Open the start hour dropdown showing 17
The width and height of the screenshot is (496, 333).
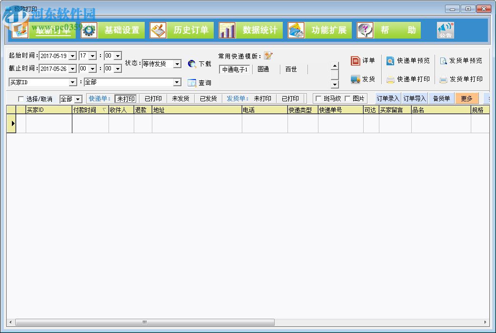(x=93, y=56)
